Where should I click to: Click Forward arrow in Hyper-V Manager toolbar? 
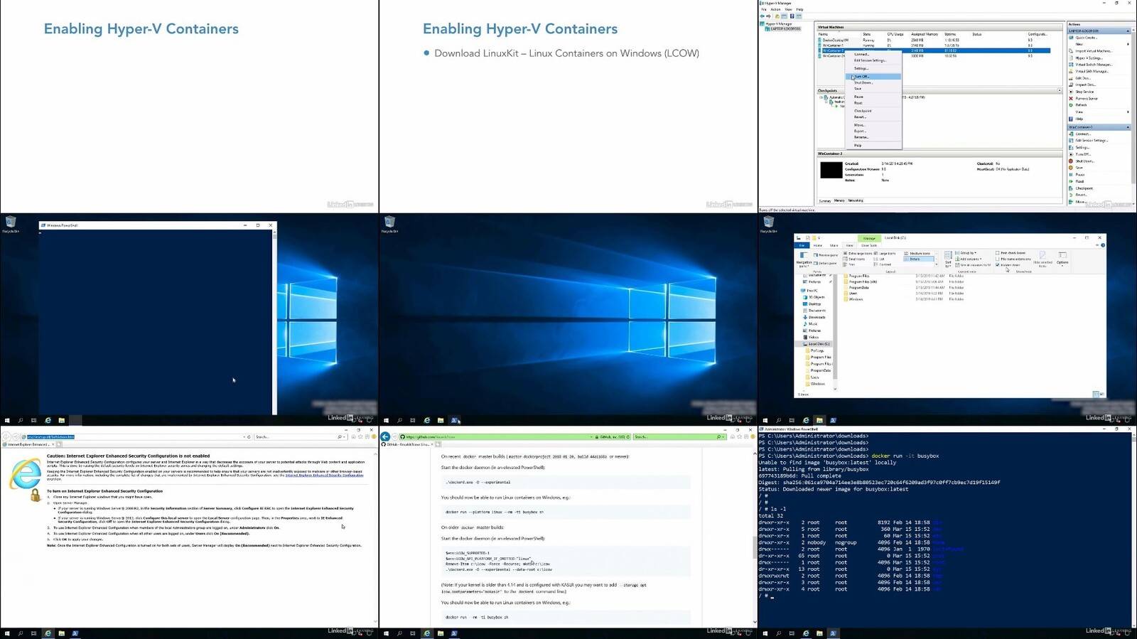[768, 16]
